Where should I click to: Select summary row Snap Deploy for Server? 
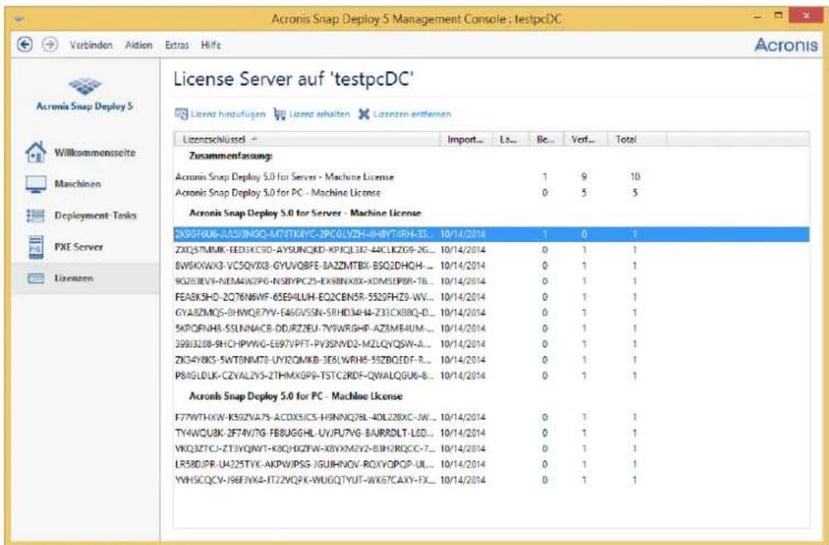tap(491, 177)
